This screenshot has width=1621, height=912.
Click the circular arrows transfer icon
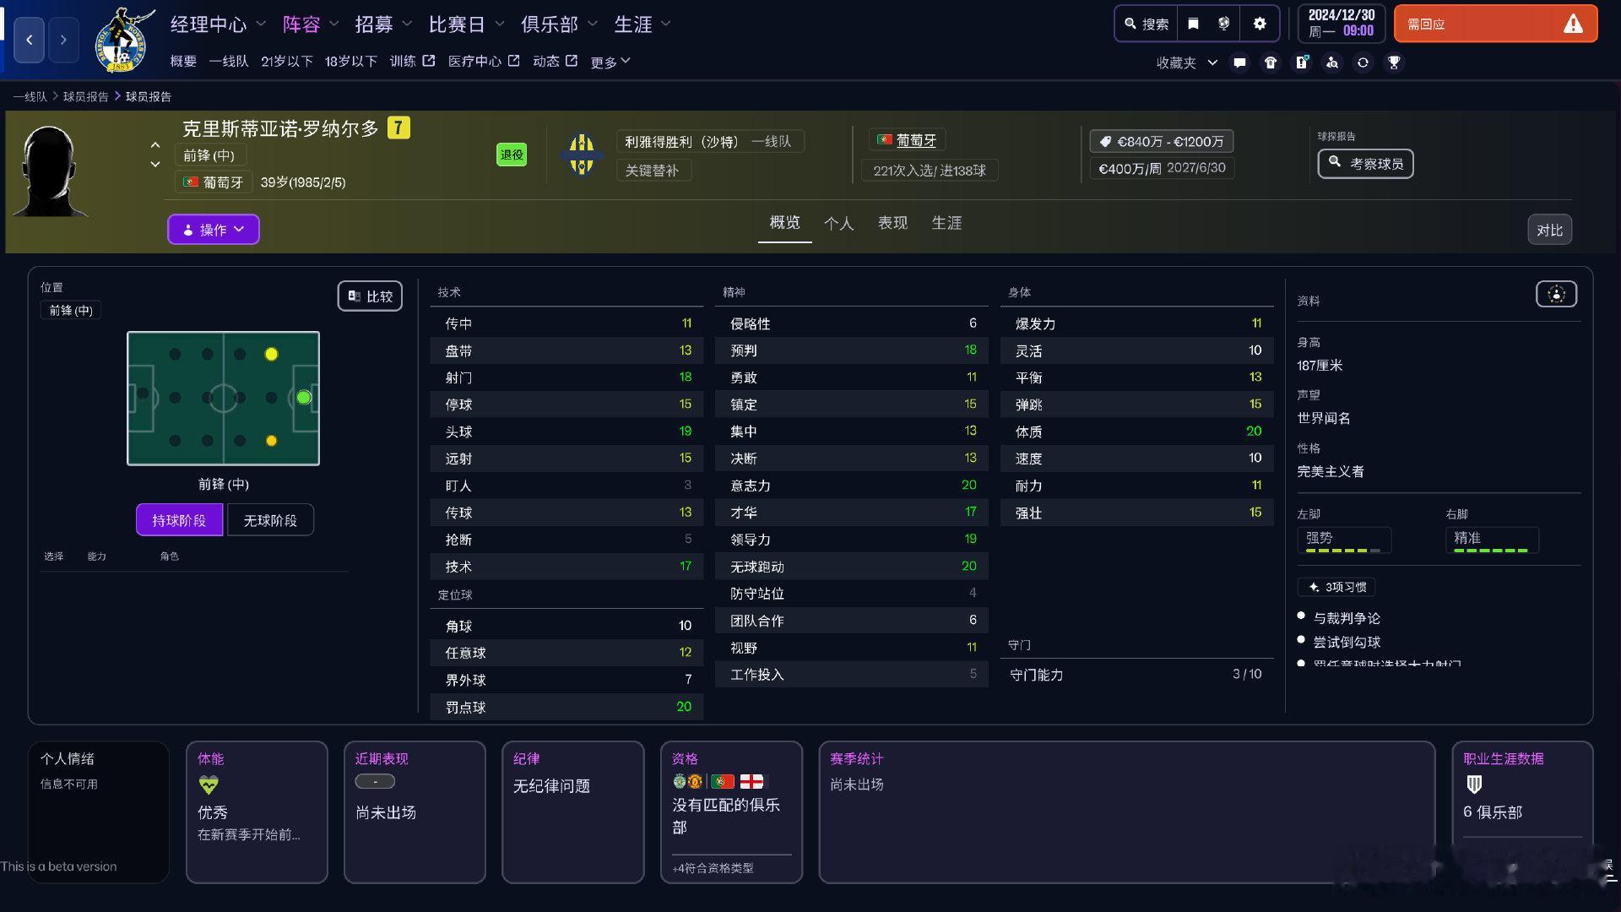1363,62
